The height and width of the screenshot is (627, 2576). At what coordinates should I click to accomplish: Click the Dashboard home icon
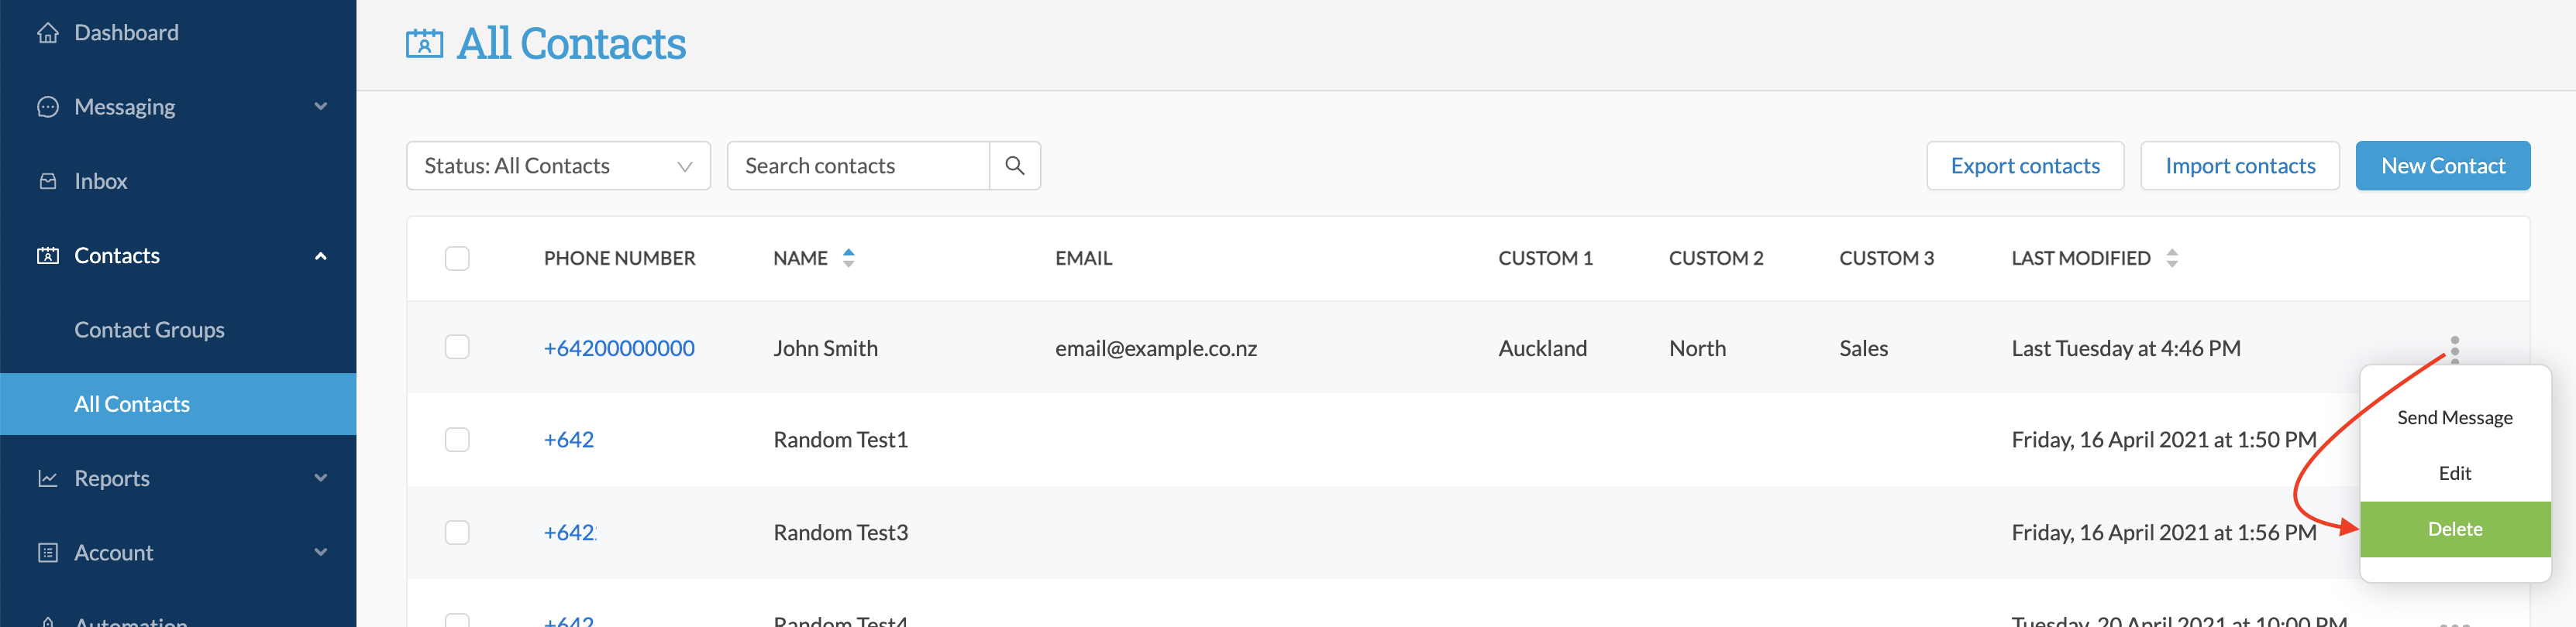pos(47,33)
